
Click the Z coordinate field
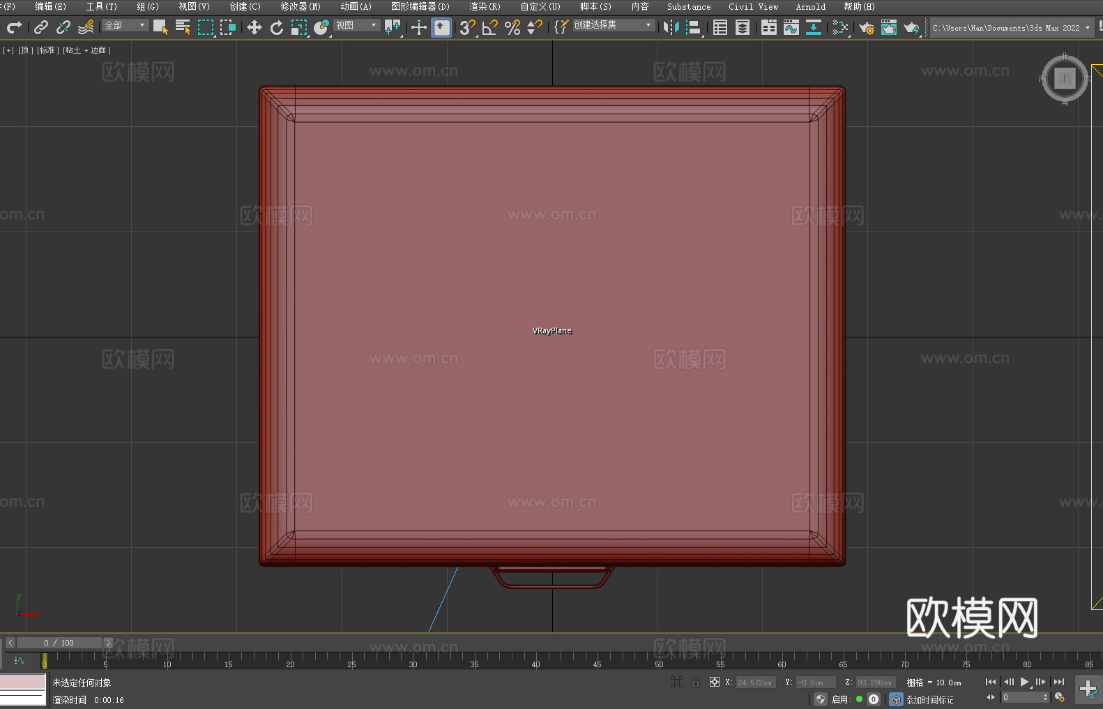874,683
